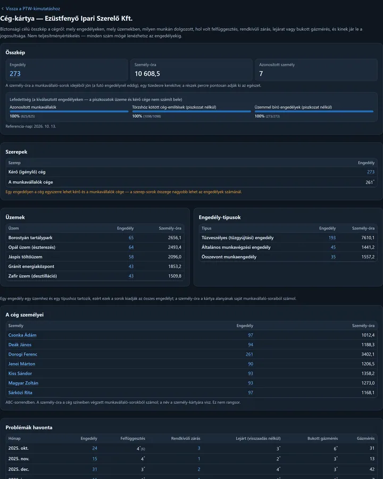Click the Személy-óra value 10 608,5

[x=147, y=74]
